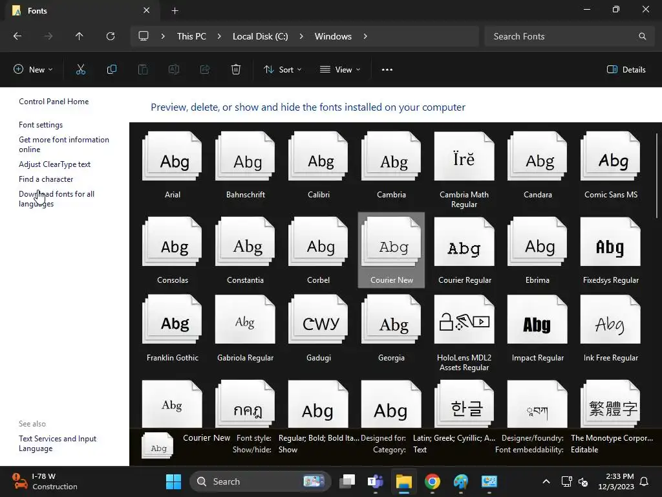Expand chevron after Local Disk (C:)
The image size is (662, 497).
tap(301, 36)
